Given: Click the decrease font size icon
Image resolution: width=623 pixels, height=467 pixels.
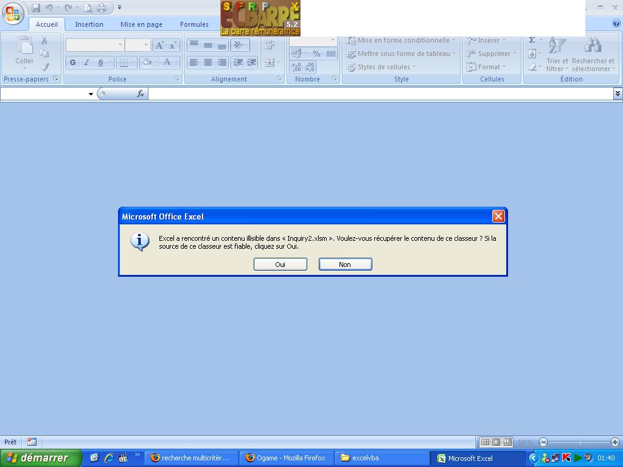Looking at the screenshot, I should point(172,45).
